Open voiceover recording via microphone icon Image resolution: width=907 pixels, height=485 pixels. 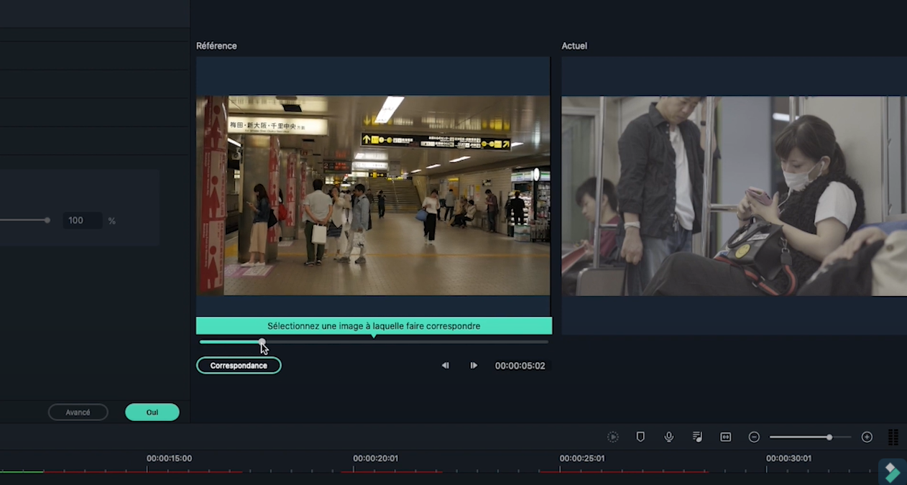click(x=669, y=437)
